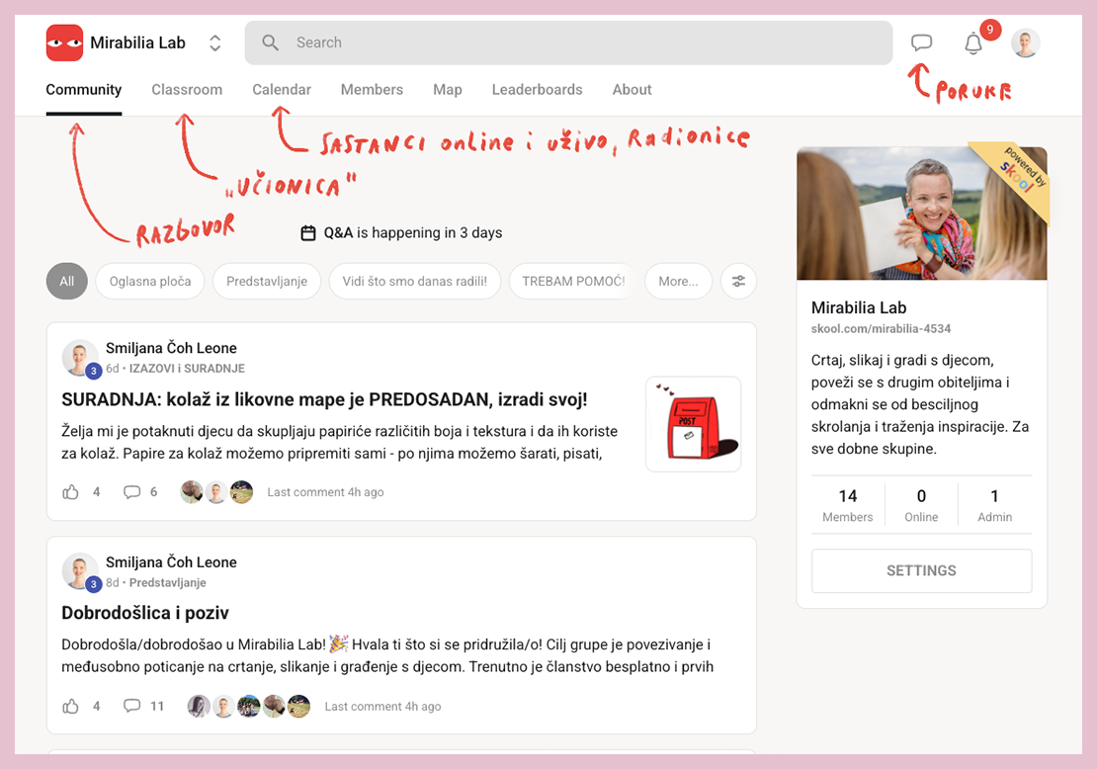Open the SURADNJA kolaž post title
The image size is (1097, 769).
[x=324, y=399]
